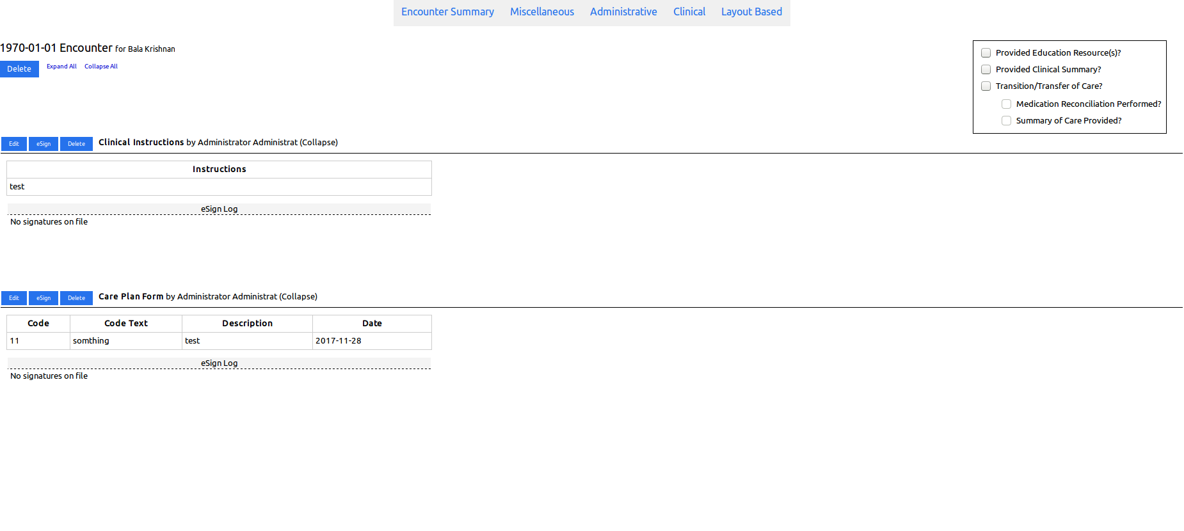Toggle Transition/Transfer of Care checkbox

click(x=986, y=86)
